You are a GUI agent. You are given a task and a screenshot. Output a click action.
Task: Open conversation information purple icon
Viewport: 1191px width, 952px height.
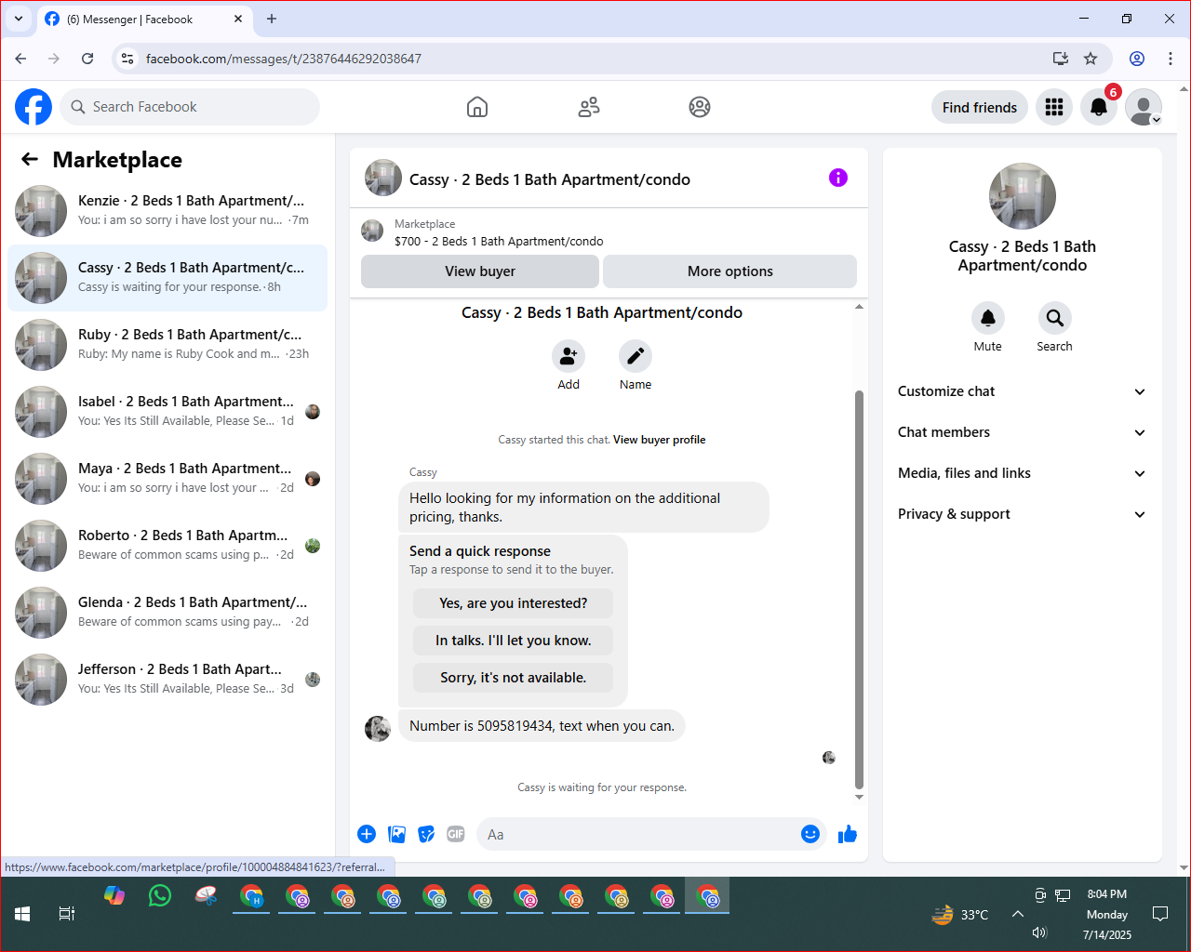(x=838, y=178)
